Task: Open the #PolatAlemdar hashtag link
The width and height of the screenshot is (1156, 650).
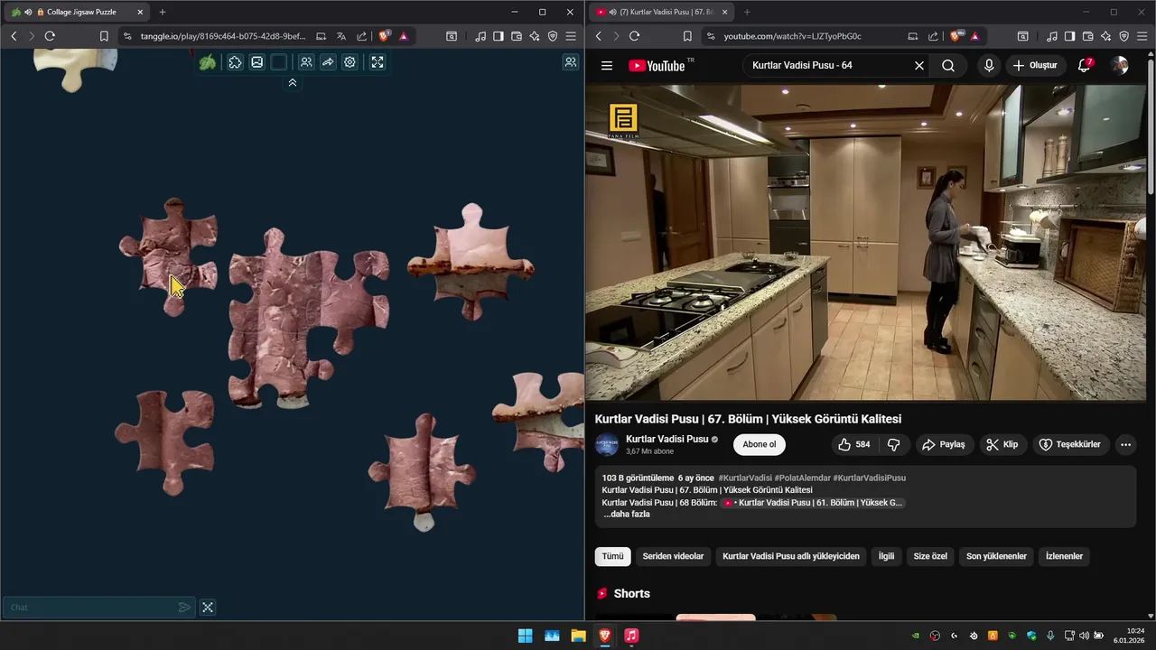Action: 802,478
